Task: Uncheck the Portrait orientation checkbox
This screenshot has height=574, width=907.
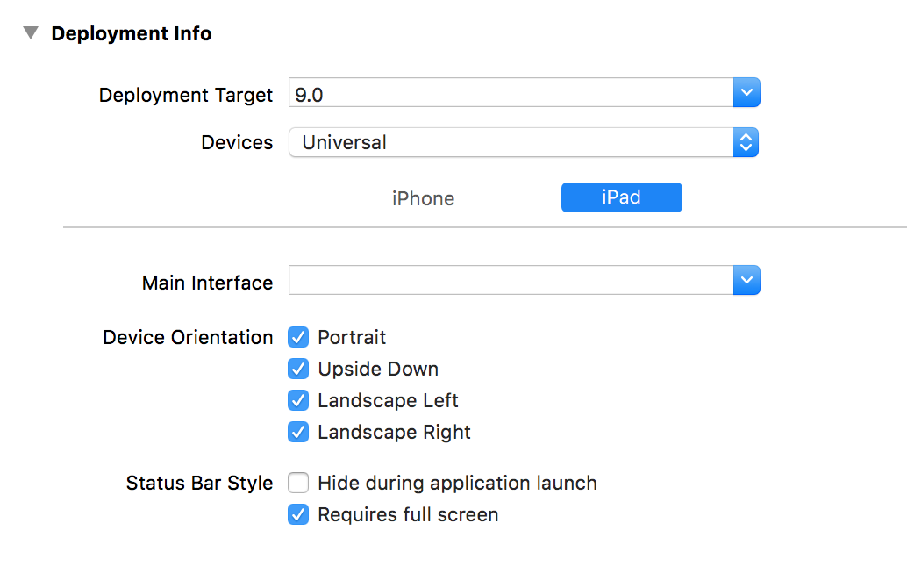Action: [x=298, y=338]
